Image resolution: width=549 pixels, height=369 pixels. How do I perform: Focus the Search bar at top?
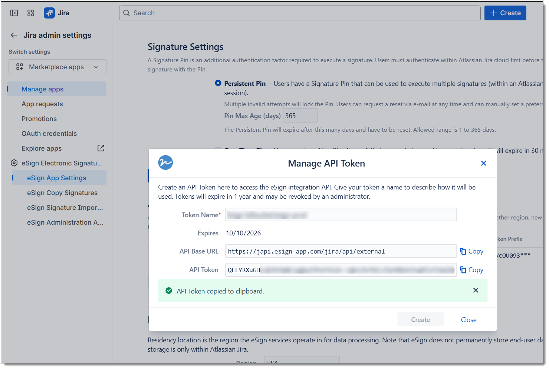click(x=300, y=13)
